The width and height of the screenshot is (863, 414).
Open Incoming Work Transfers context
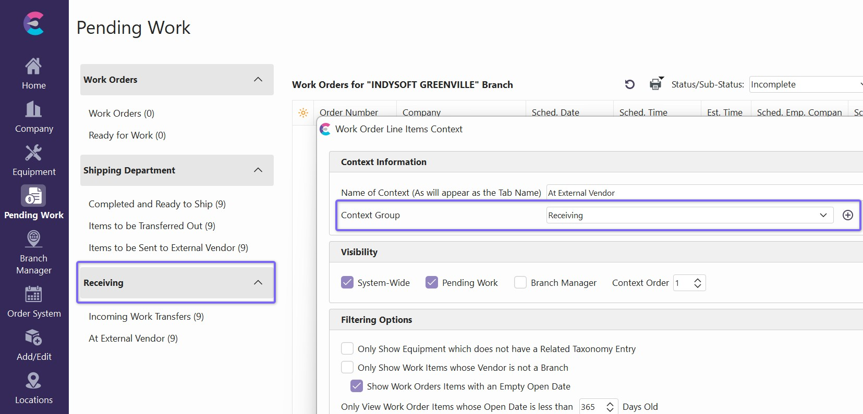[146, 317]
